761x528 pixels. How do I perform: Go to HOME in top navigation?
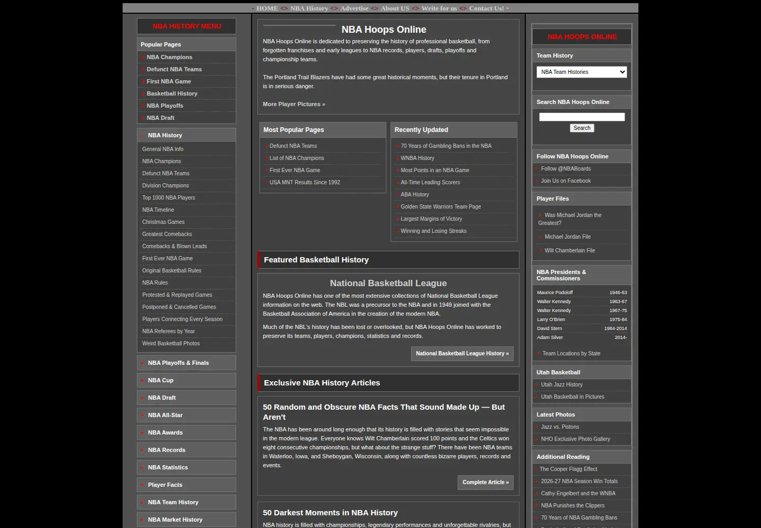pos(267,8)
